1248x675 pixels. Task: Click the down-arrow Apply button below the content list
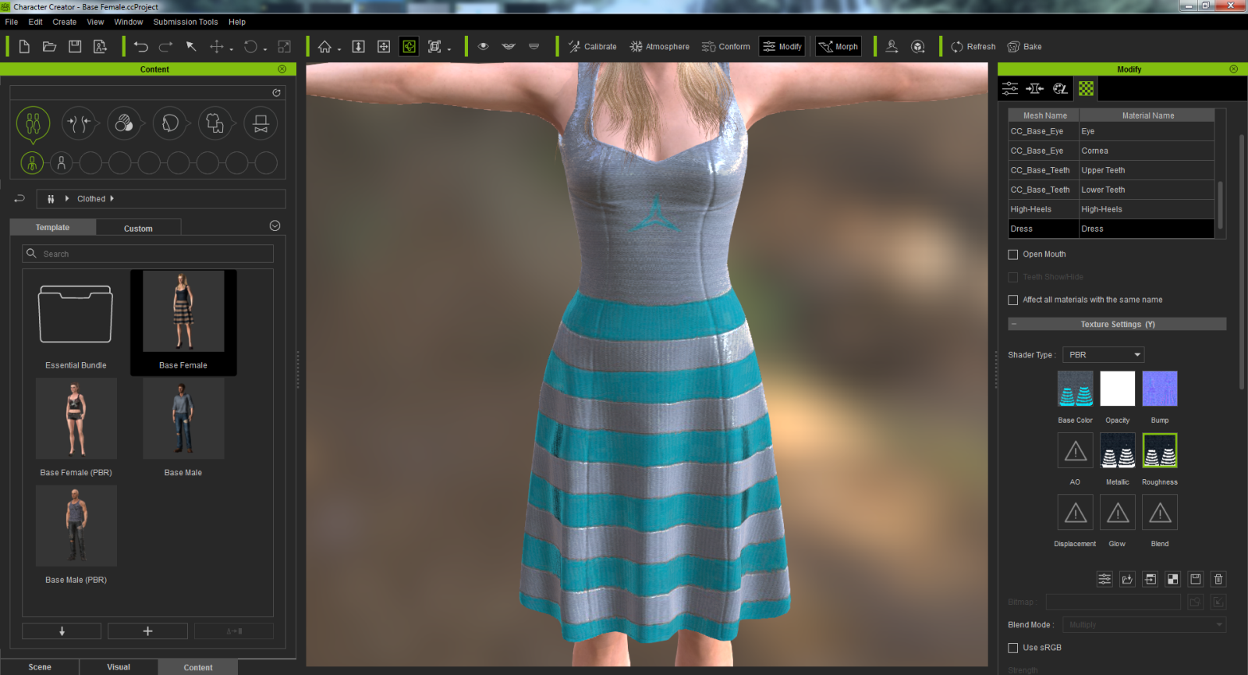[62, 631]
